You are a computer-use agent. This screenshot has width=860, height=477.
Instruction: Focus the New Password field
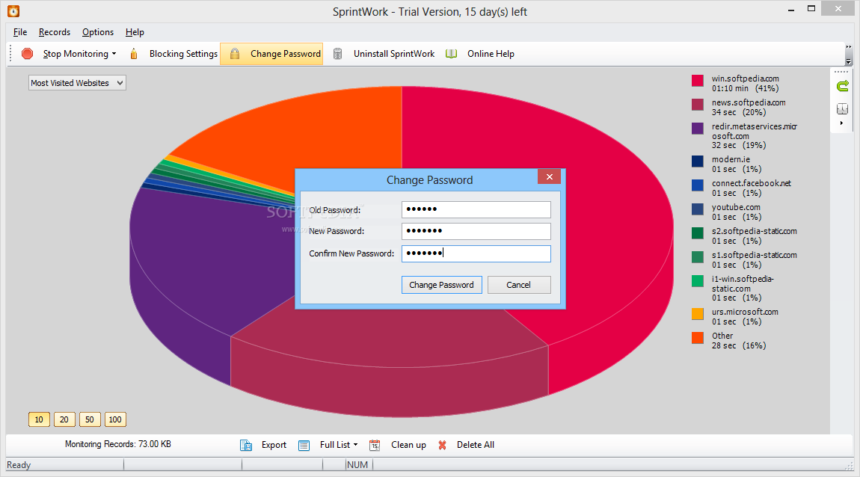[x=476, y=231]
